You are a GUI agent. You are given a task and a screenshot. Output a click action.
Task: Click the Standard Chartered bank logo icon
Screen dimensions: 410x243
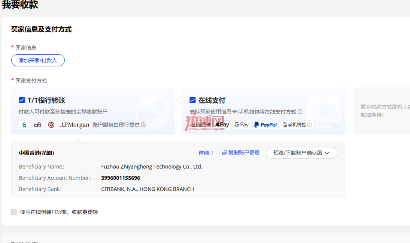pyautogui.click(x=24, y=125)
